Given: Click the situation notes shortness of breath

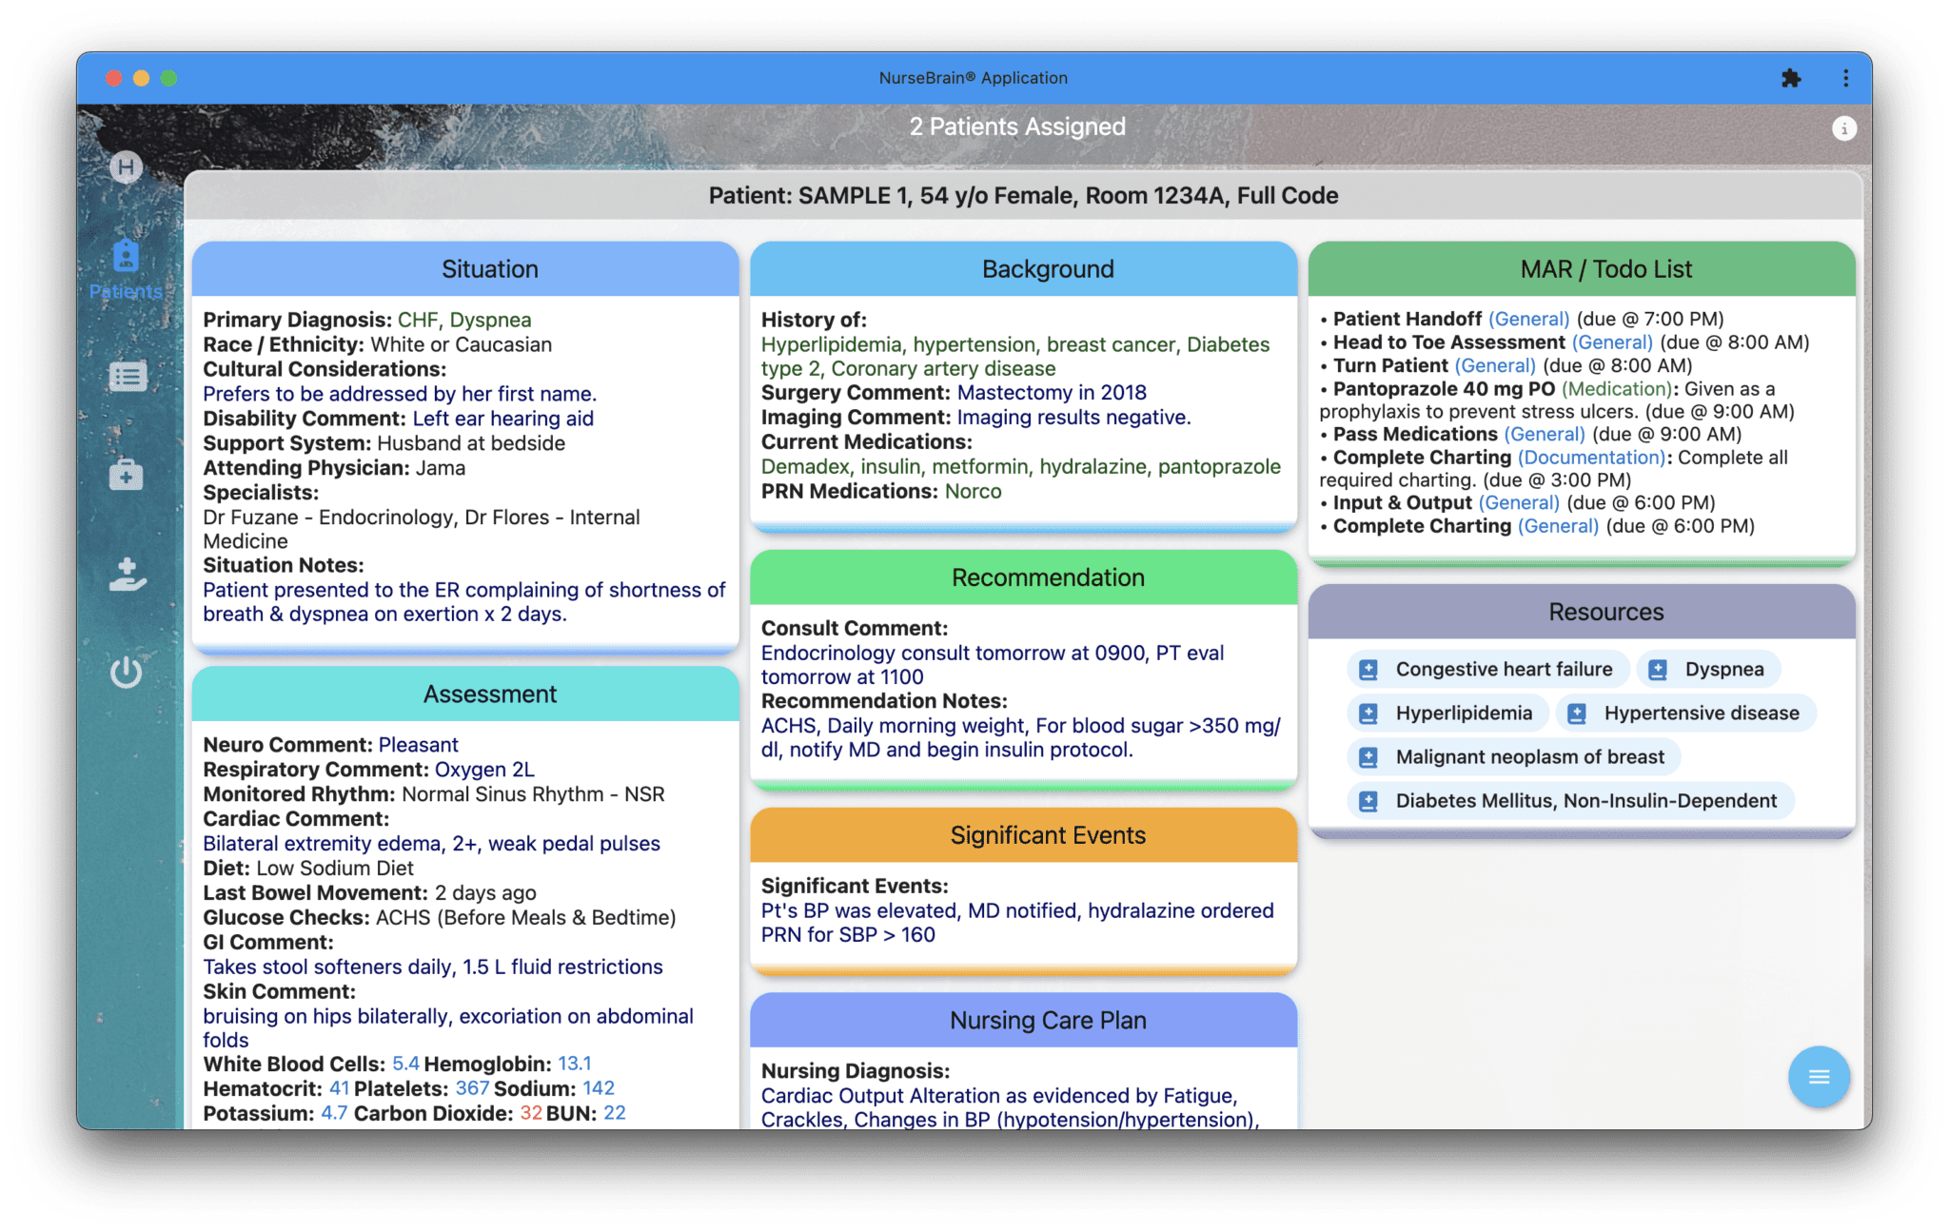Looking at the screenshot, I should coord(464,602).
